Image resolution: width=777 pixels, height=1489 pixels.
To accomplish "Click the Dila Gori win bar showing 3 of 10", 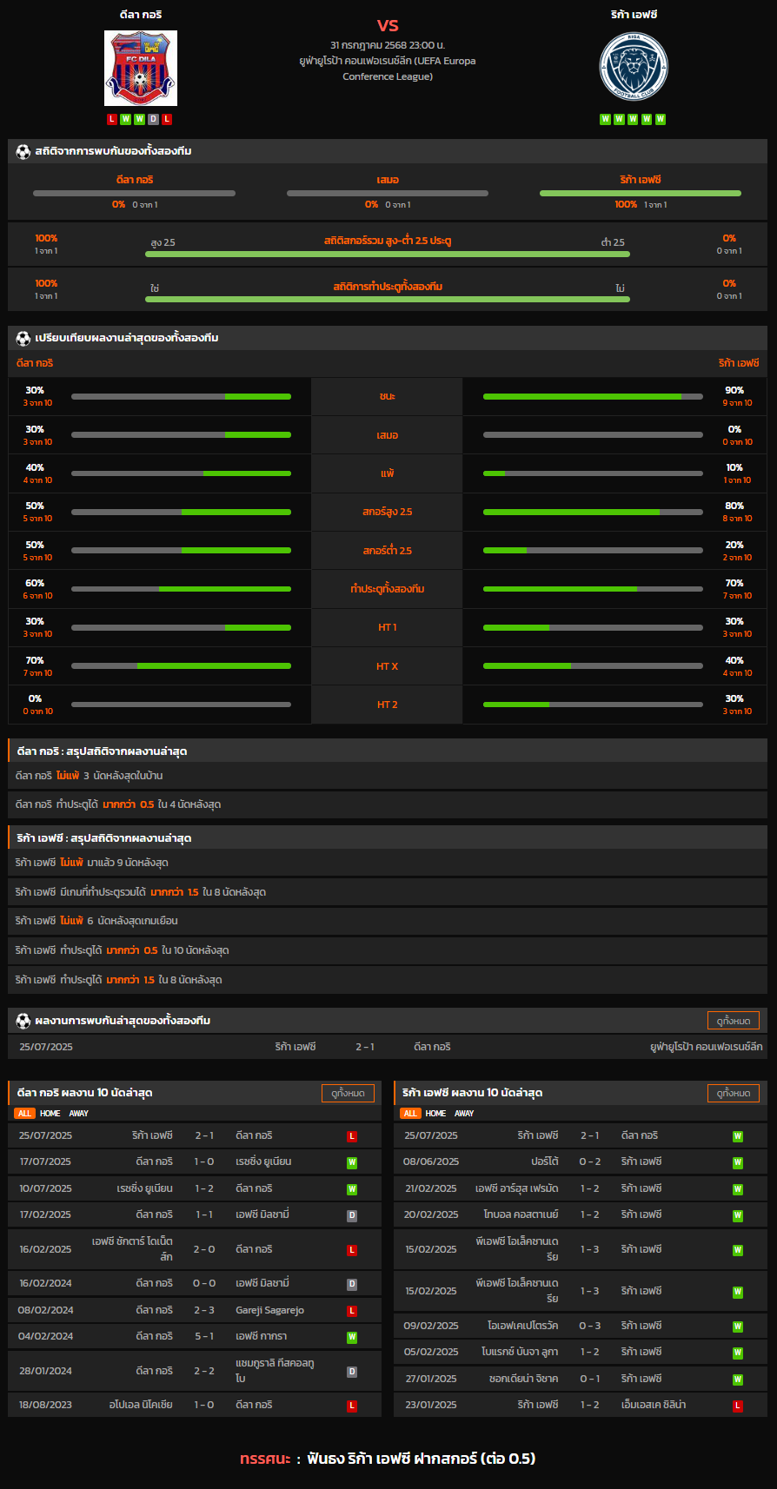I will coord(181,396).
